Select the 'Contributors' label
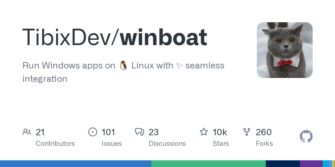This screenshot has width=335, height=167. (55, 144)
